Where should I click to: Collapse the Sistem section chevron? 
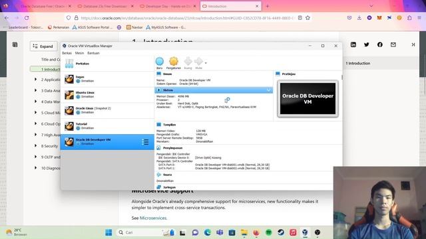click(x=268, y=90)
